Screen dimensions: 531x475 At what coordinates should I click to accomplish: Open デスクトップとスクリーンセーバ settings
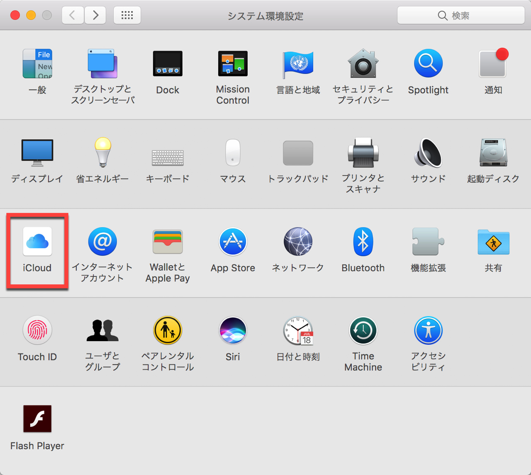102,63
